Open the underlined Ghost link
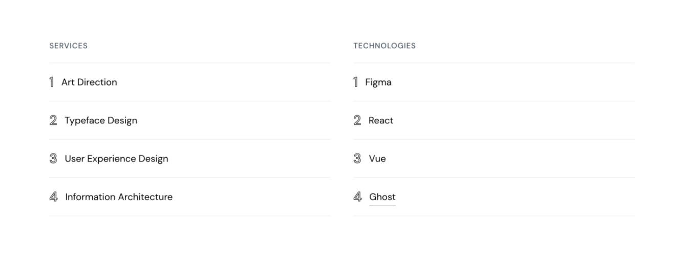Screen dimensions: 684x256 [x=382, y=197]
